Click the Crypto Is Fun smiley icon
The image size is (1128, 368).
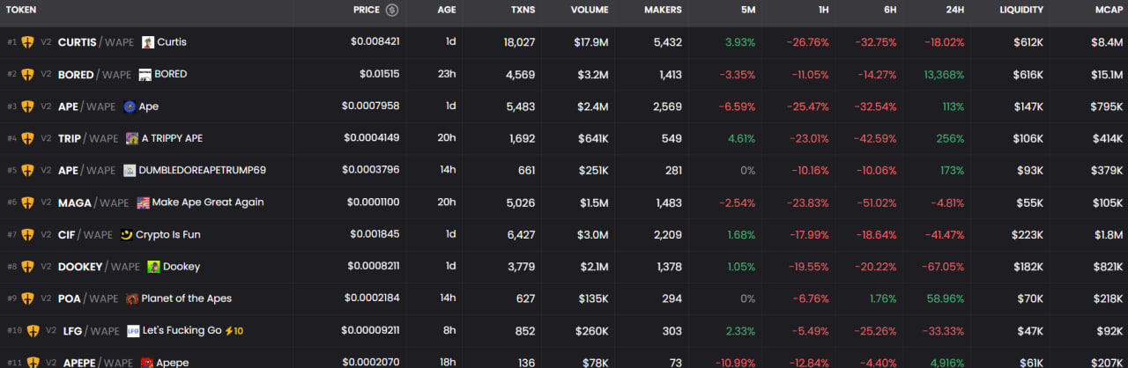pyautogui.click(x=127, y=235)
